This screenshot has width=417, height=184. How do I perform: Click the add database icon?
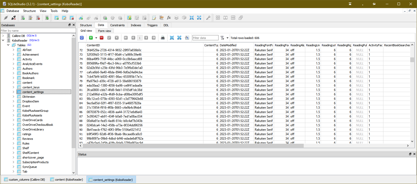coord(23,18)
